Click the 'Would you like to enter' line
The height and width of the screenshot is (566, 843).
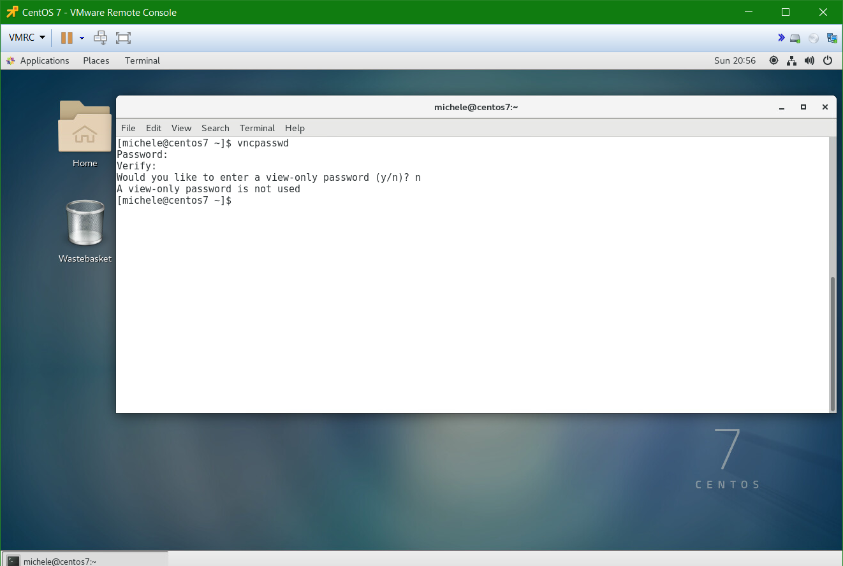(x=268, y=178)
